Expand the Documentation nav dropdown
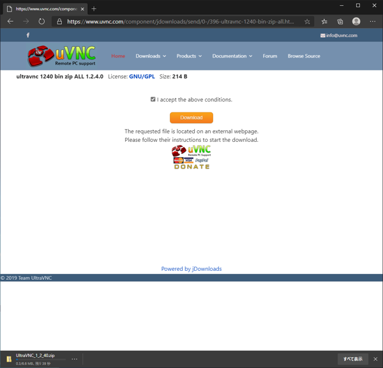Screen dimensions: 383x368 [x=232, y=56]
